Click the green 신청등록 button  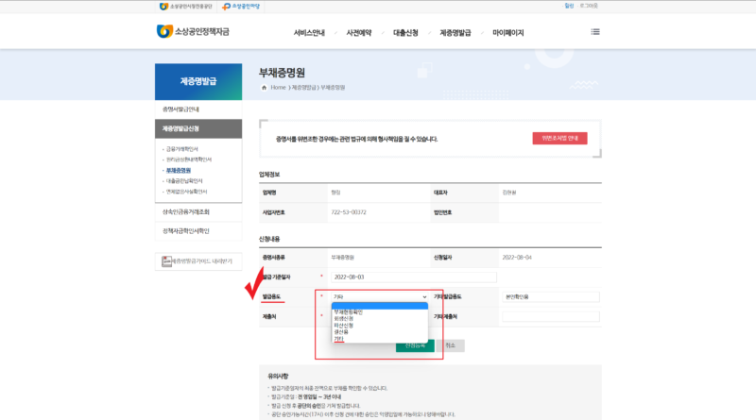(415, 345)
